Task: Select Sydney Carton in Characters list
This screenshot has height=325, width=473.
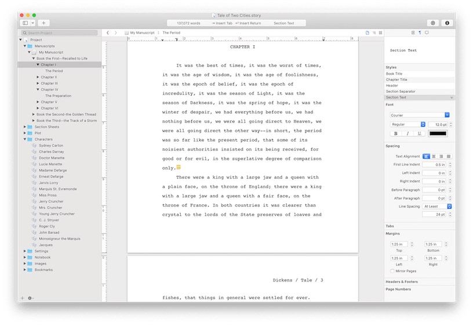Action: coord(51,146)
